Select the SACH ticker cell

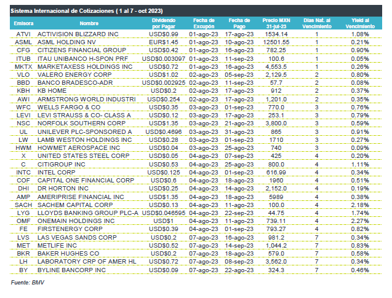23,205
